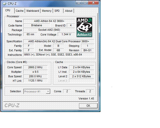Click the Ext. Model value '6B'

(58, 50)
